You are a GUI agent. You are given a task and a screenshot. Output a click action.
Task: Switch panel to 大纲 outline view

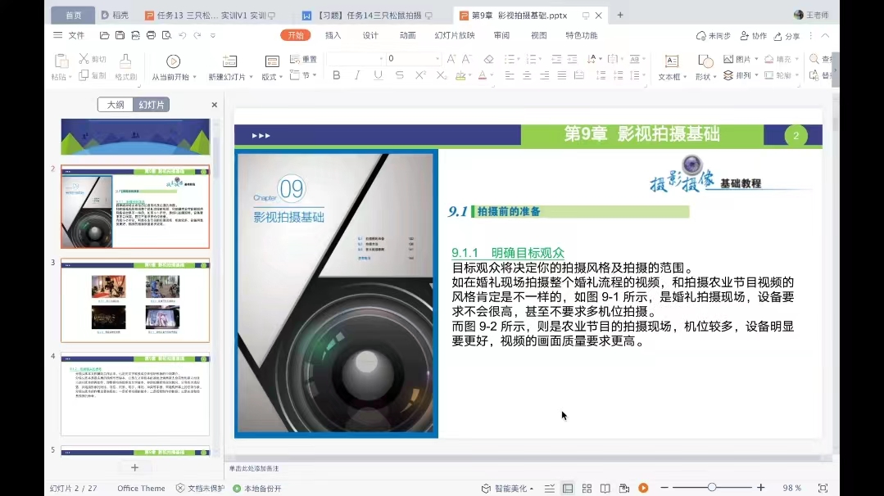[x=116, y=105]
